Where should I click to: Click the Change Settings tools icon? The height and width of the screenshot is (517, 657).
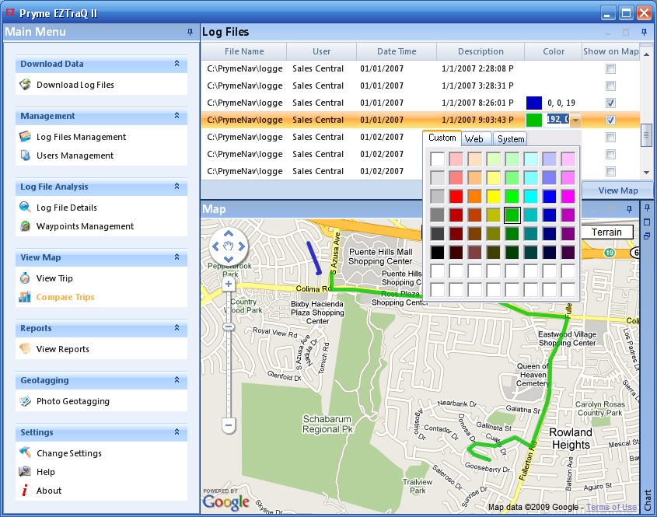coord(25,453)
